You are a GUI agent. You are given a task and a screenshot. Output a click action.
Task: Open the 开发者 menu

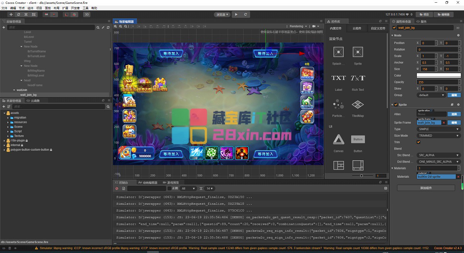coord(75,8)
